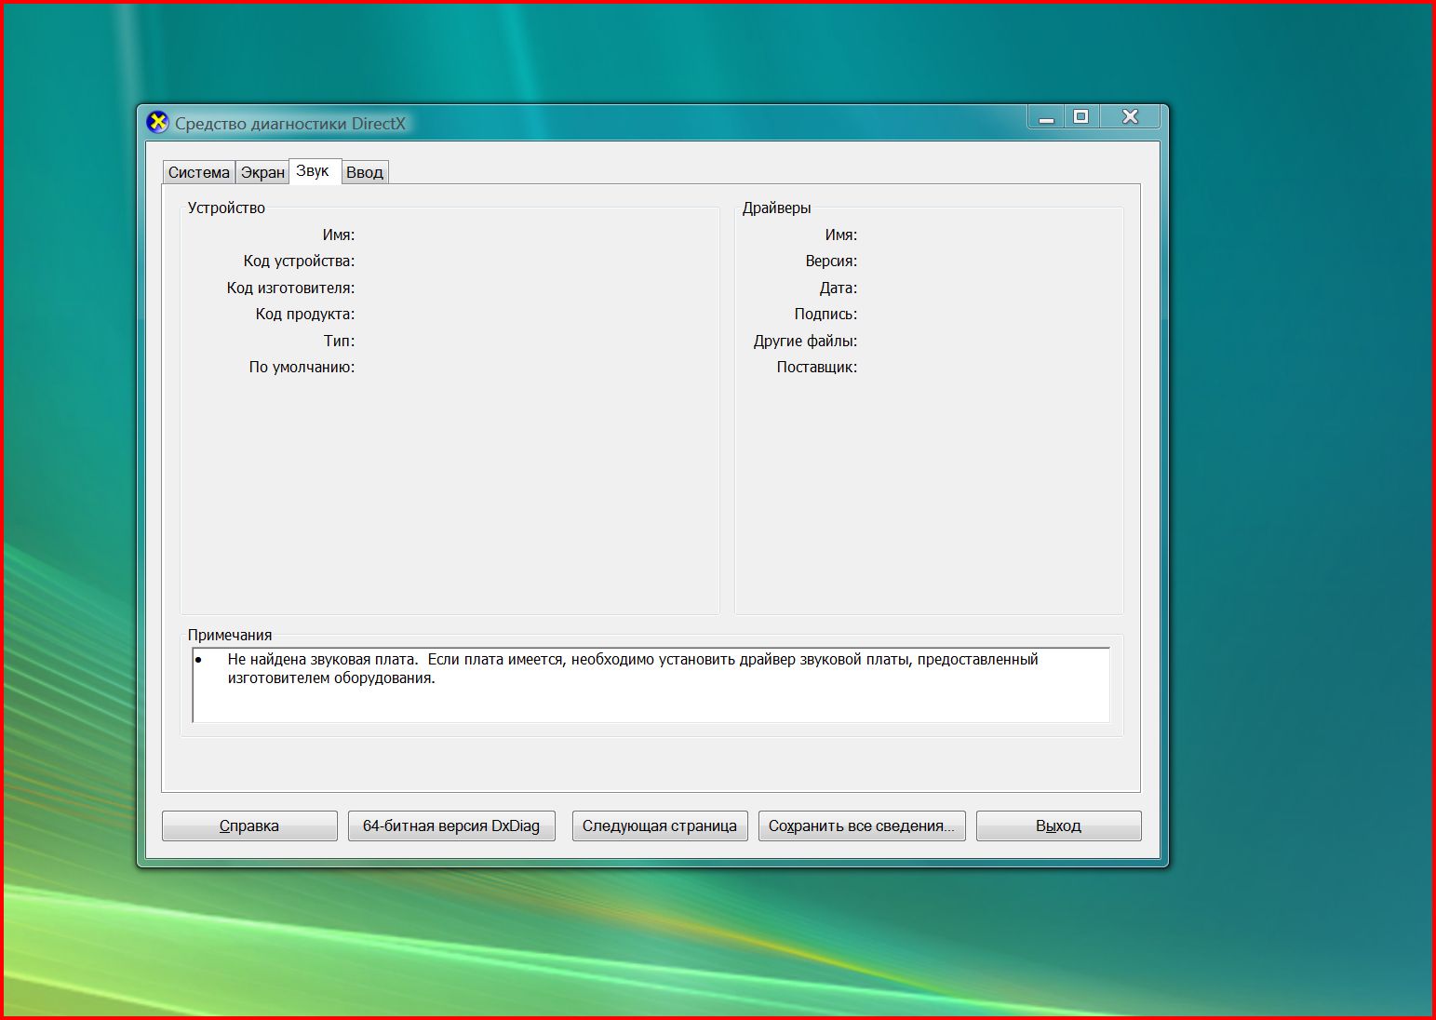1436x1020 pixels.
Task: Click the Следующая страница button
Action: tap(659, 825)
